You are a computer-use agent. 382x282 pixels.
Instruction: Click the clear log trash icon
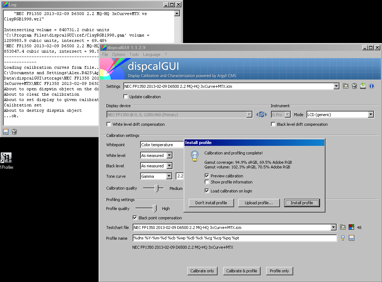pyautogui.click(x=14, y=132)
